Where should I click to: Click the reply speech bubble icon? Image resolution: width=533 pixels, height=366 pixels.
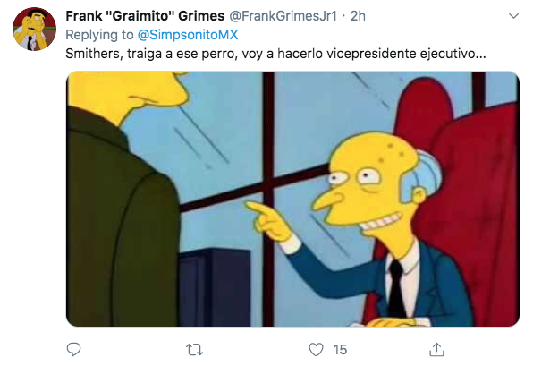[73, 349]
